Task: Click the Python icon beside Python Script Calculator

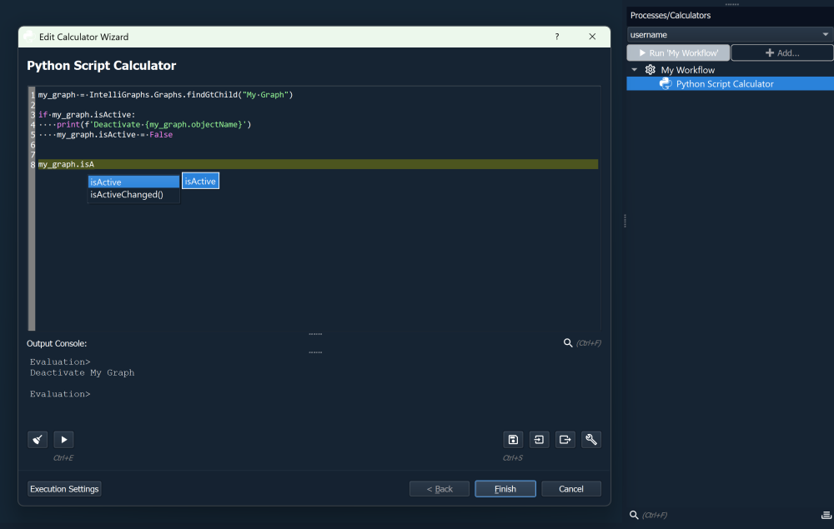Action: (666, 83)
